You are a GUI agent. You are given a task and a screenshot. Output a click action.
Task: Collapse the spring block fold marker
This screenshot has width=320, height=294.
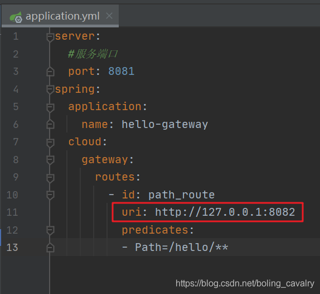pyautogui.click(x=50, y=89)
